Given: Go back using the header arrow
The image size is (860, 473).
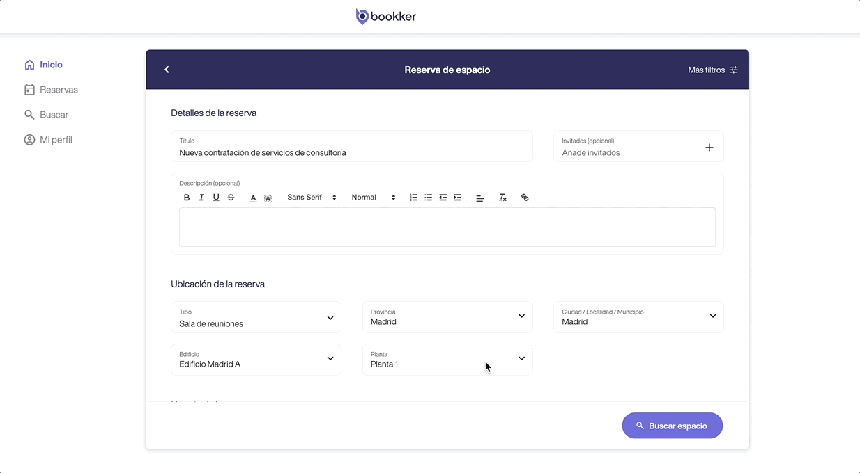Looking at the screenshot, I should (167, 70).
